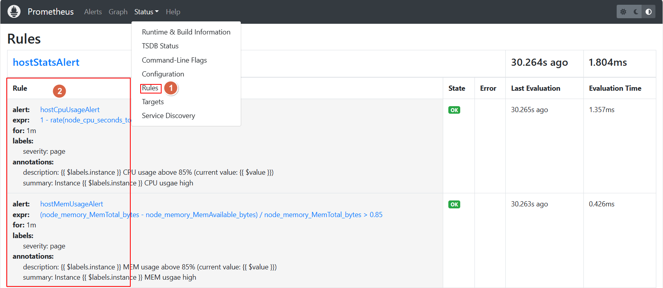
Task: Click the 'Error' column header
Action: pyautogui.click(x=488, y=88)
